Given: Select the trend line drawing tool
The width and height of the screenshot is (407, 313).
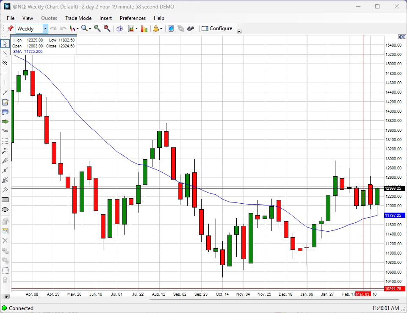Looking at the screenshot, I should point(5,53).
